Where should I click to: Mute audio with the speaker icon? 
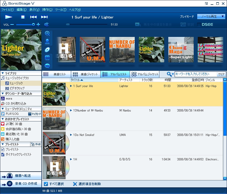click(x=46, y=24)
